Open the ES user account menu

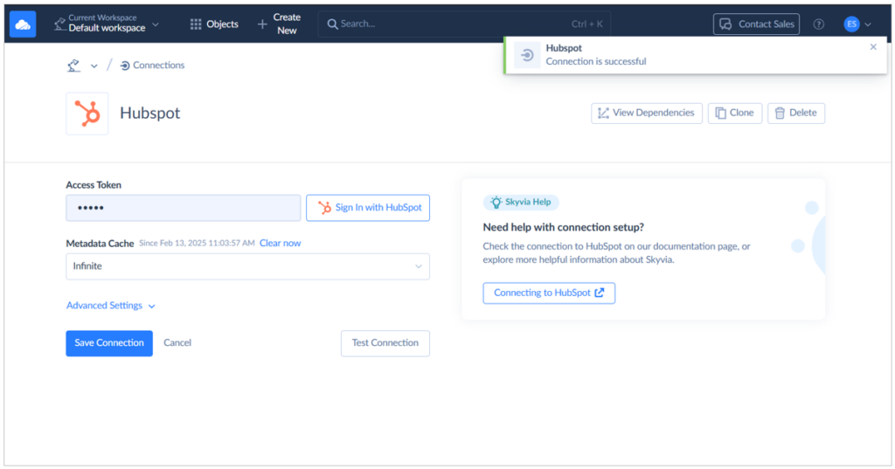coord(858,24)
